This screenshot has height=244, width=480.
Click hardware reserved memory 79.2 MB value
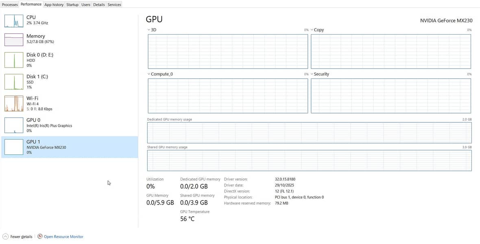pos(281,203)
